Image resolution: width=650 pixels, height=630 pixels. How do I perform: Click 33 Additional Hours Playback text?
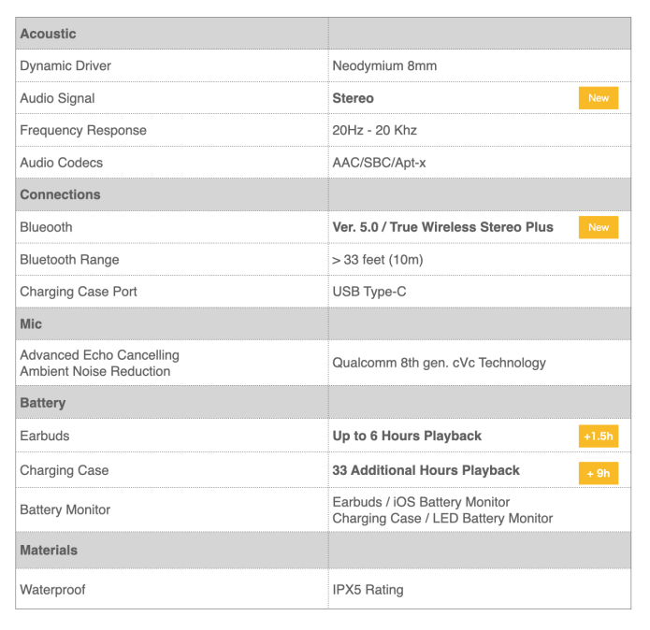pos(426,470)
